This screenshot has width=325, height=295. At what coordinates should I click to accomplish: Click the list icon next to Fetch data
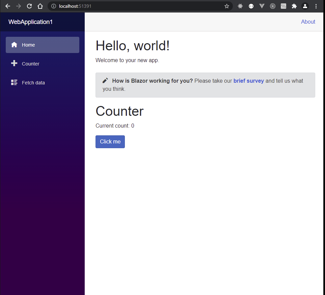(x=14, y=82)
